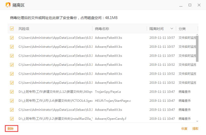Image resolution: width=206 pixels, height=135 pixels.
Task: Uncheck the HEUR:Trojan/StartPage.c row checkbox
Action: click(12, 101)
